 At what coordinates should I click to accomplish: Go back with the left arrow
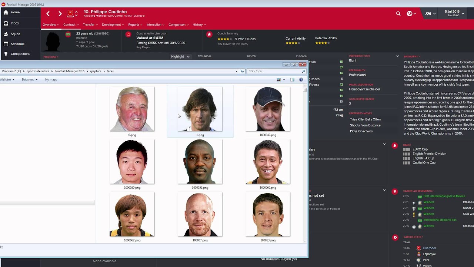pos(48,14)
